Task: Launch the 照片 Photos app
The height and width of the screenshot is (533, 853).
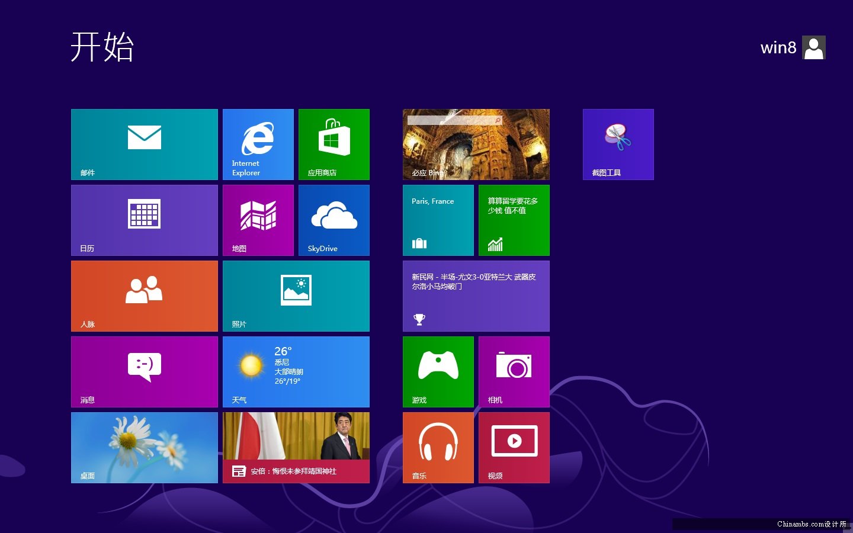Action: [296, 296]
